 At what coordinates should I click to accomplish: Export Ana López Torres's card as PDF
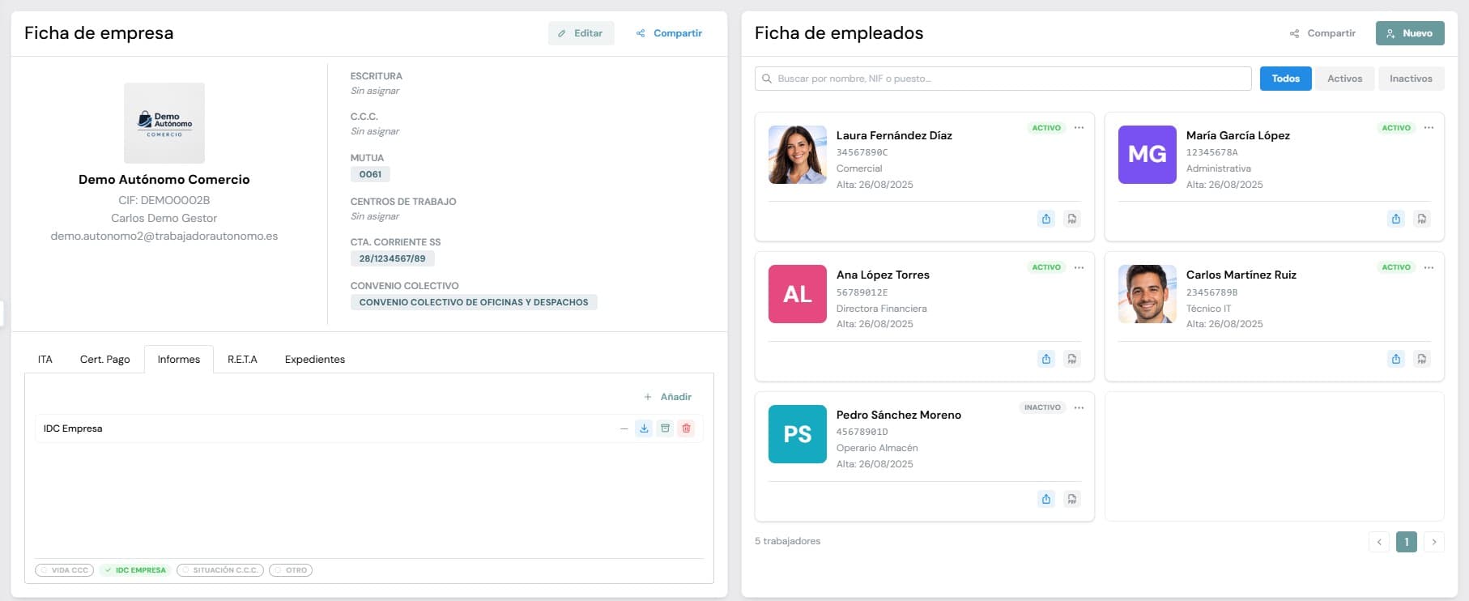(1072, 359)
